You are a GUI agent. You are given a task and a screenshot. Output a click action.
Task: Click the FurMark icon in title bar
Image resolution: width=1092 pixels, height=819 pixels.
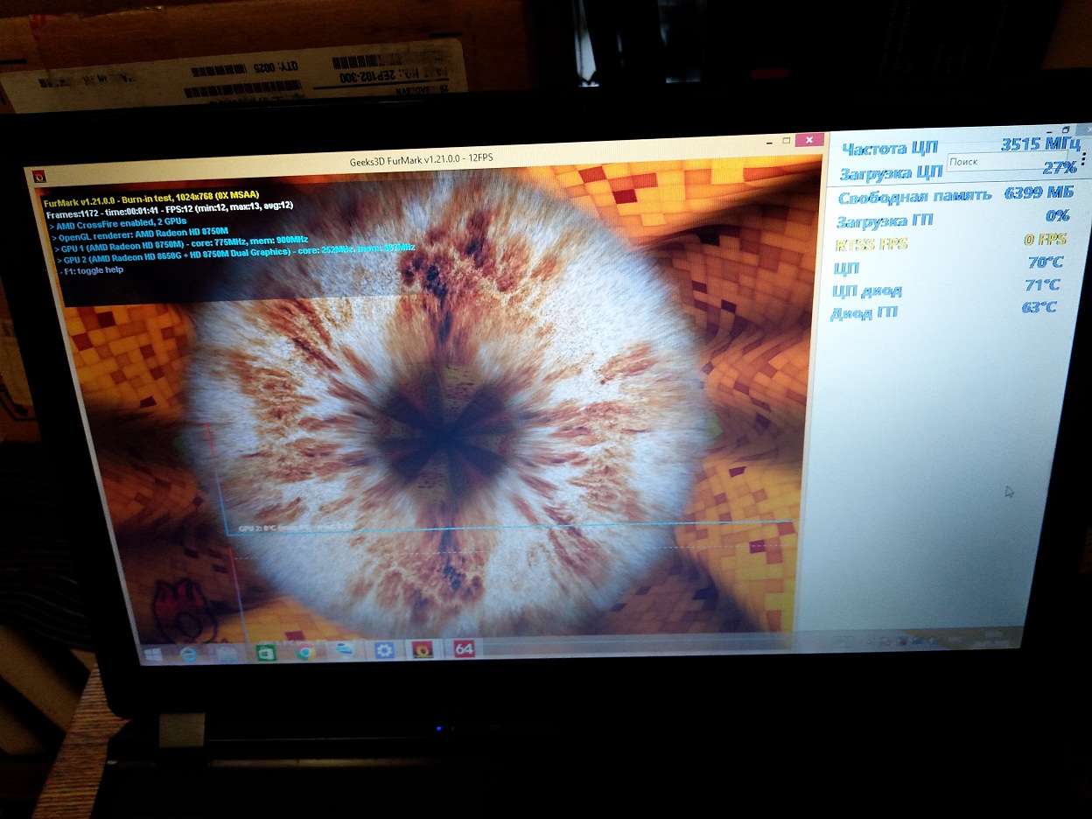point(39,175)
